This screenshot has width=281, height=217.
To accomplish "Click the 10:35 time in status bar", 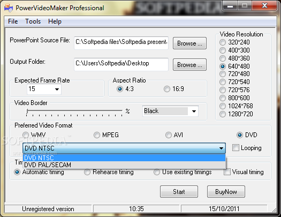I will click(136, 209).
